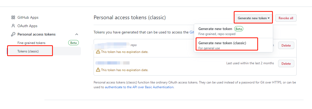Click the OAuth Apps person icon

click(13, 26)
